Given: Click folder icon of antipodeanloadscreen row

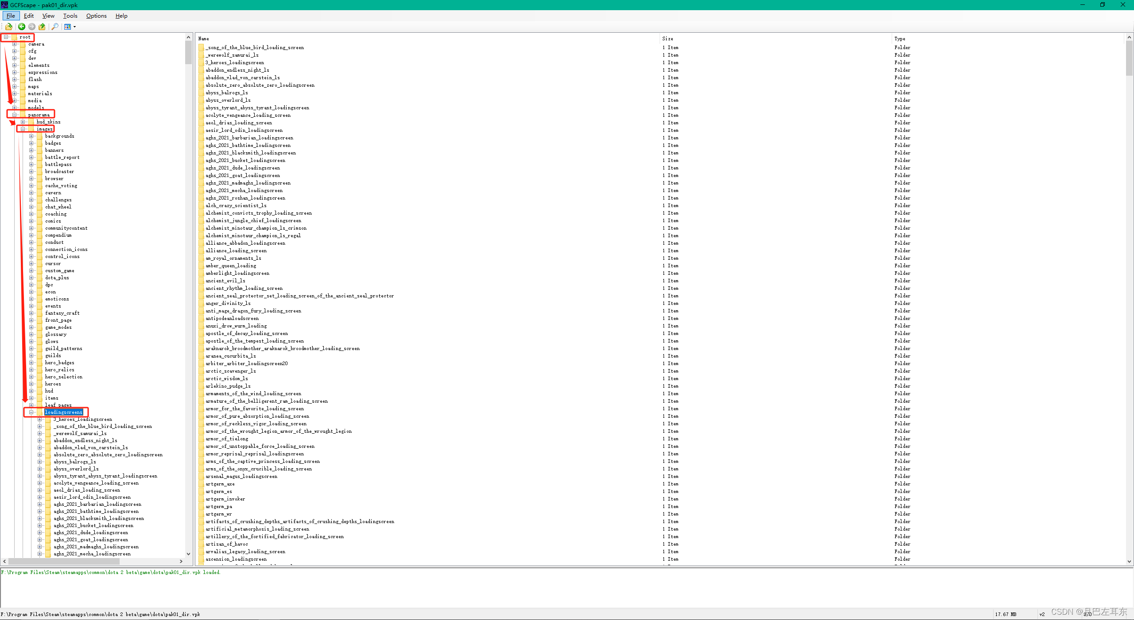Looking at the screenshot, I should coord(201,319).
